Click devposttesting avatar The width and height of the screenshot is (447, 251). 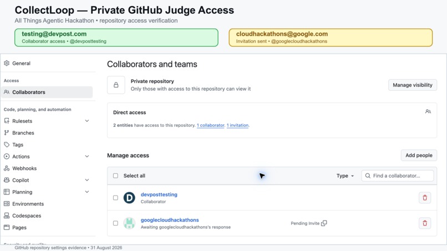click(129, 198)
